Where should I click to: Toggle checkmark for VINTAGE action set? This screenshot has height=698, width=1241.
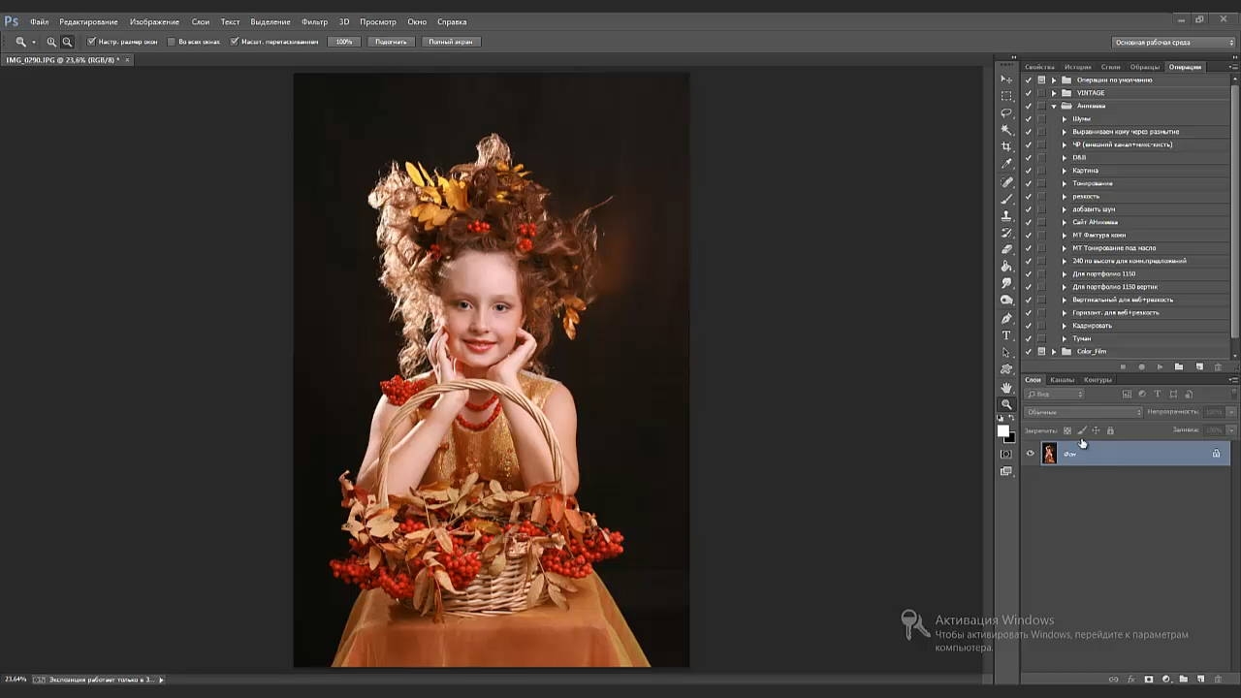[x=1028, y=93]
